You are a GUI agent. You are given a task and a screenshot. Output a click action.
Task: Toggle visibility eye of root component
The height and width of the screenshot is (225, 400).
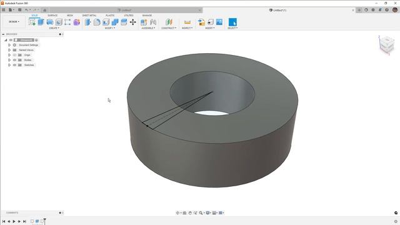11,40
